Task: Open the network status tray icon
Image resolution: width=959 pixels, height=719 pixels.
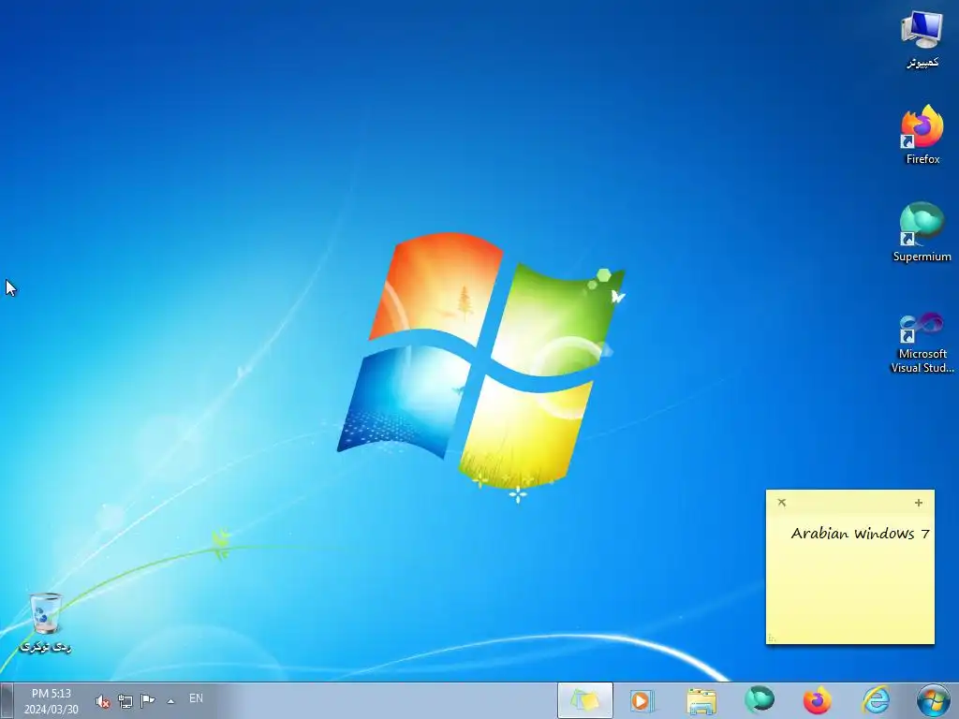Action: click(x=125, y=700)
